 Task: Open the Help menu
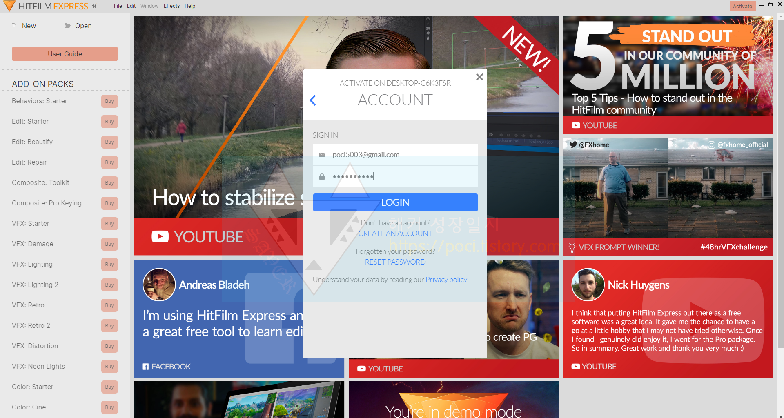[x=190, y=6]
